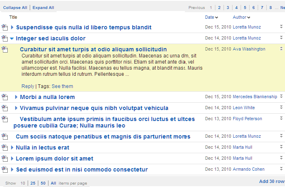Screen dimensions: 285x187
Task: Show 25 items per page
Action: point(33,183)
